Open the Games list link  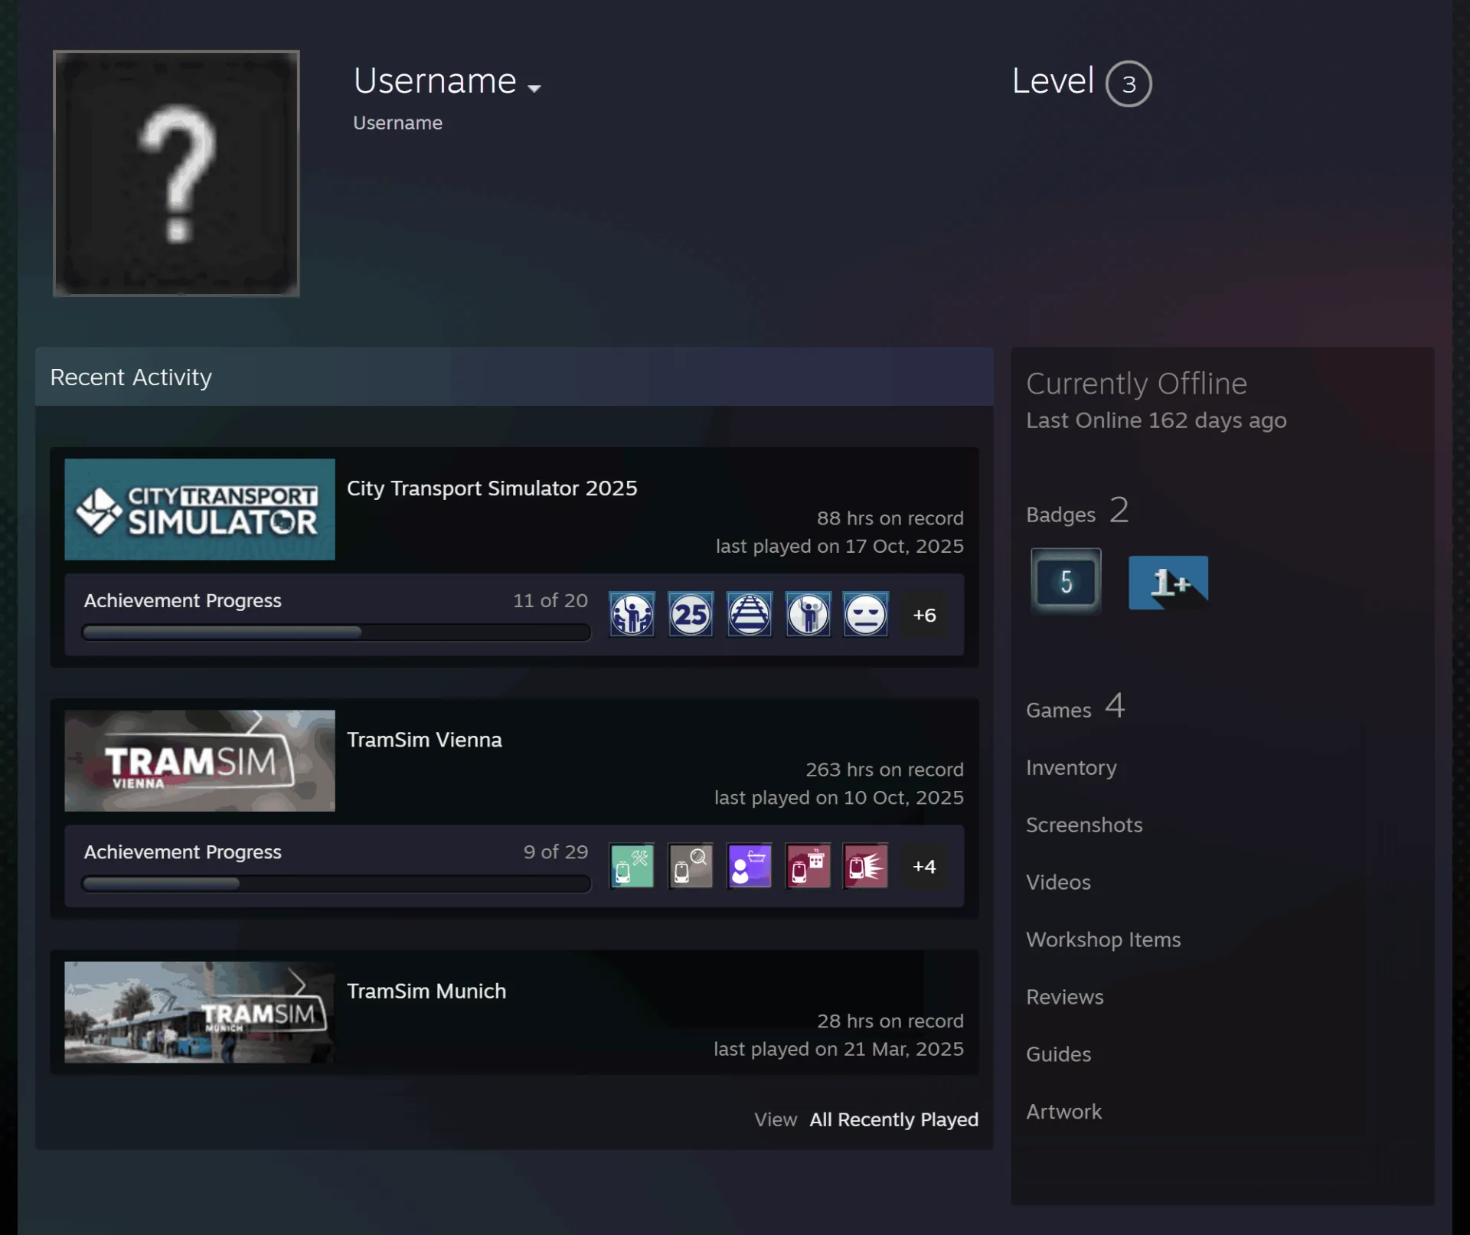pyautogui.click(x=1075, y=707)
